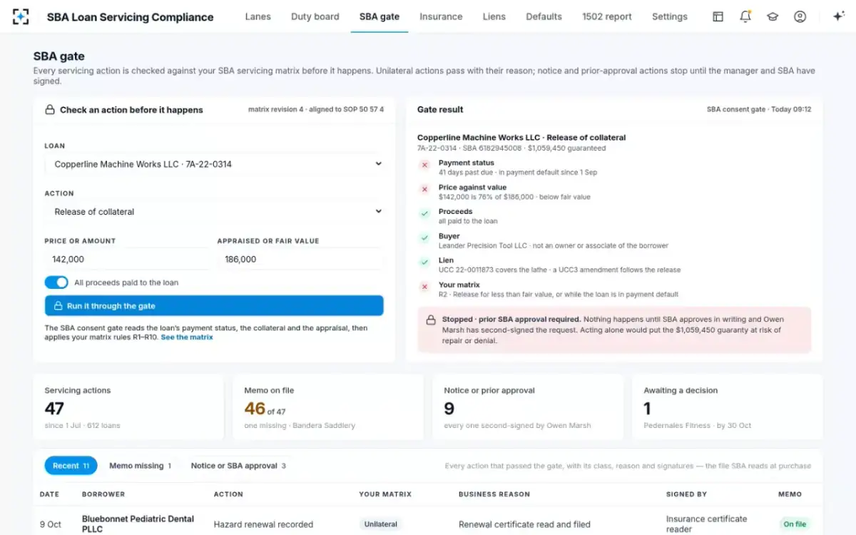
Task: Open the notifications bell
Action: point(745,16)
